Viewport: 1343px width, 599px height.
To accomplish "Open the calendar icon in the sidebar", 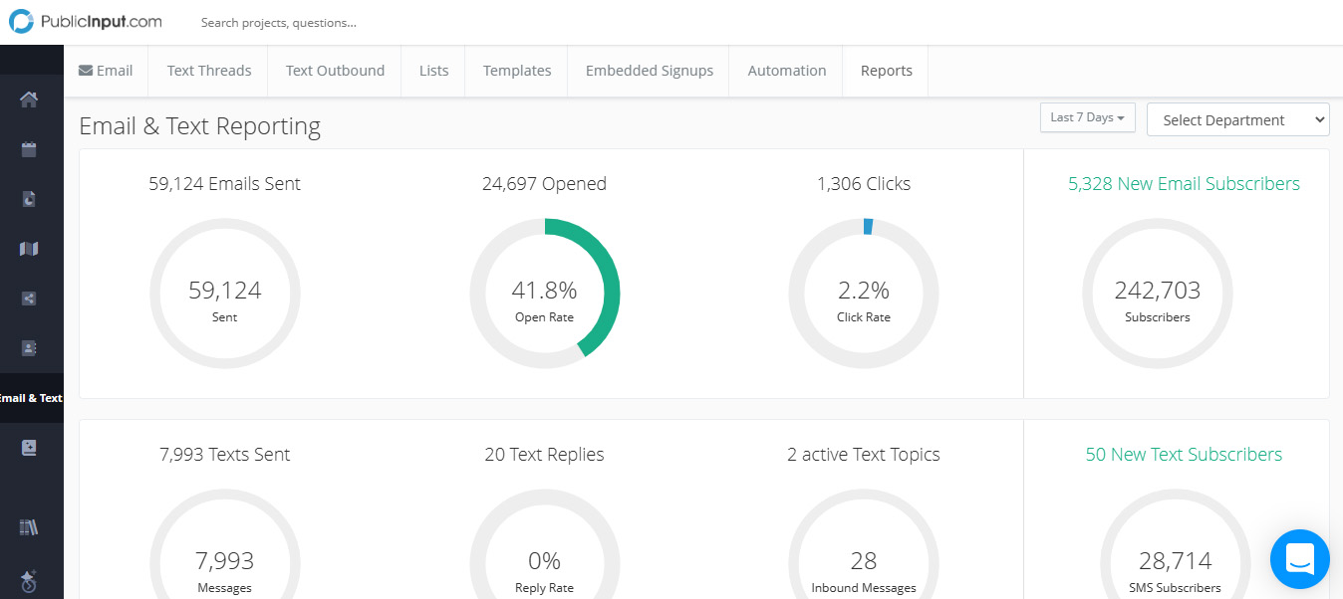I will (x=29, y=149).
